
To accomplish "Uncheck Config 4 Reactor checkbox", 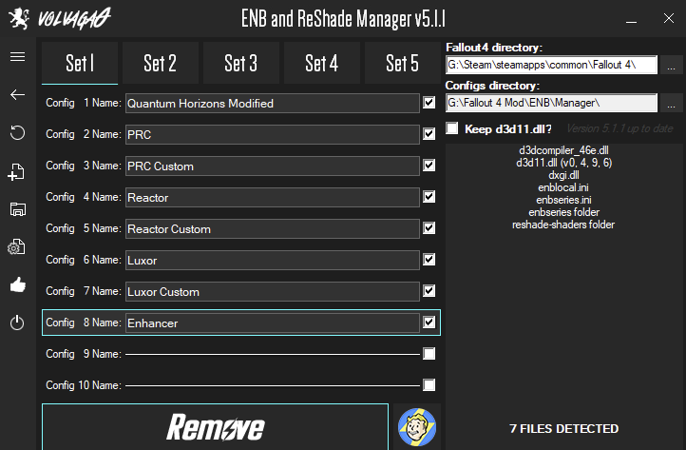I will pyautogui.click(x=429, y=197).
